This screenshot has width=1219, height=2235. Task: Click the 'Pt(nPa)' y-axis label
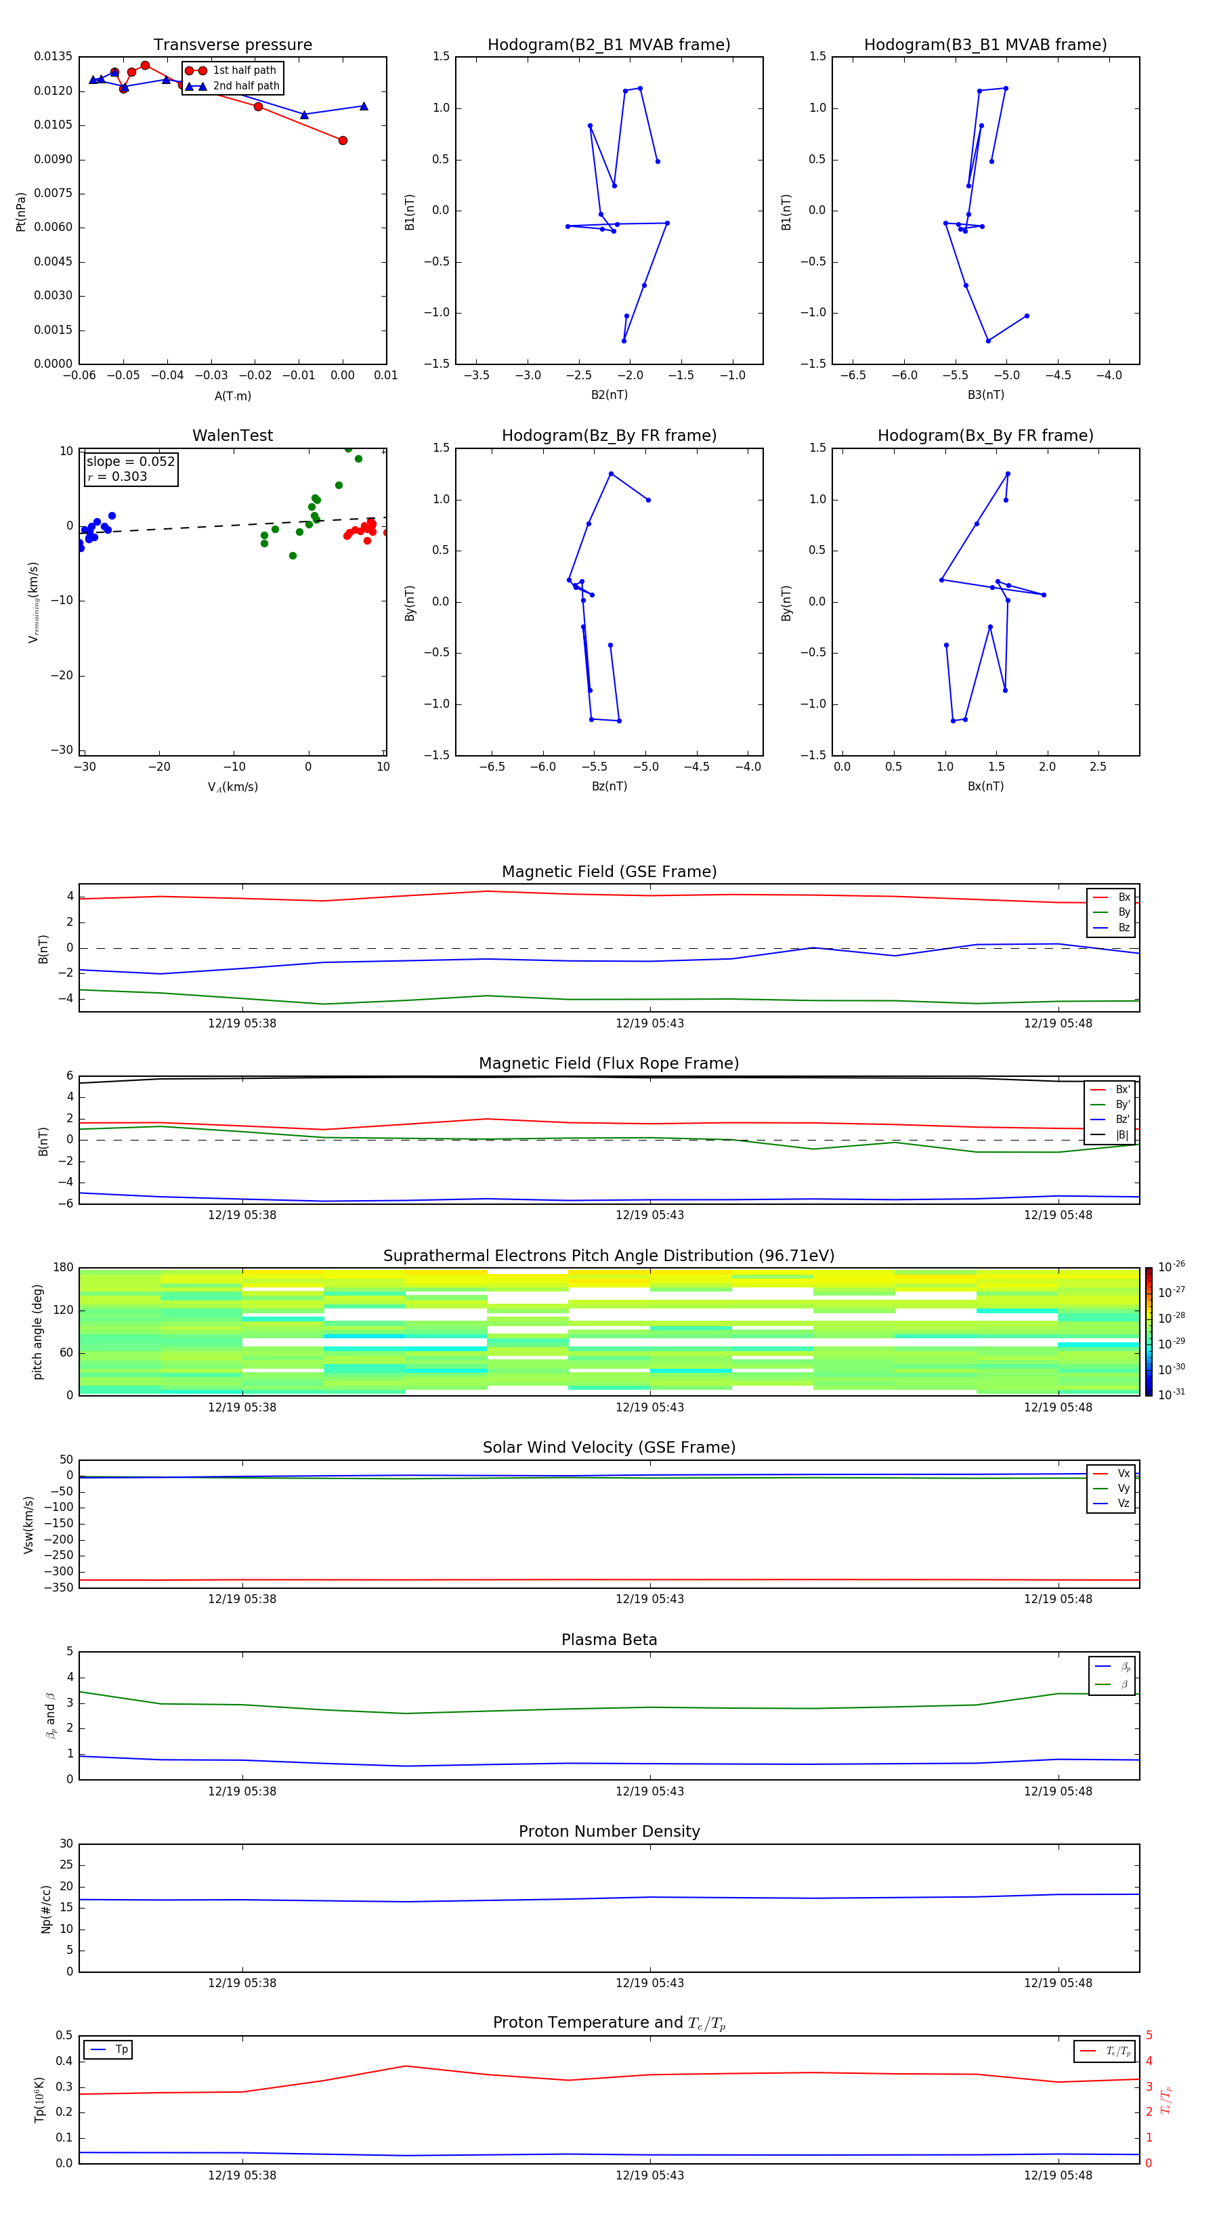pyautogui.click(x=21, y=211)
